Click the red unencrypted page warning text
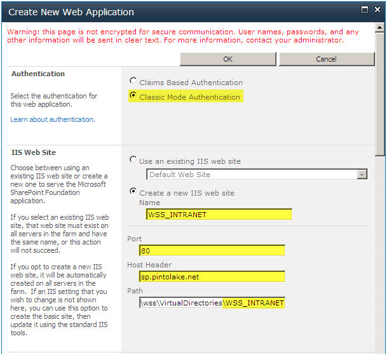Image resolution: width=387 pixels, height=355 pixels. coord(182,36)
